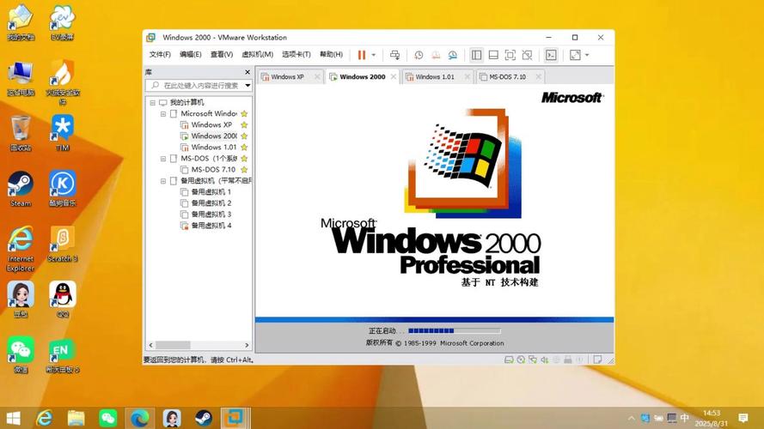
Task: Open stretch display options dropdown arrow
Action: [x=587, y=55]
